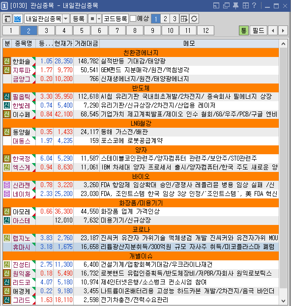Select view mode 1 button

coord(156,19)
